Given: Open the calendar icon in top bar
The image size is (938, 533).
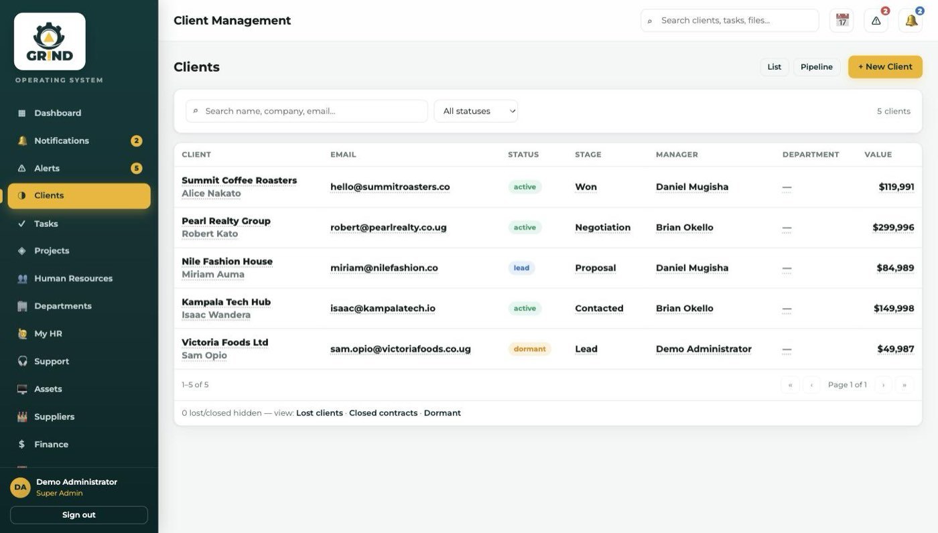Looking at the screenshot, I should (x=842, y=21).
